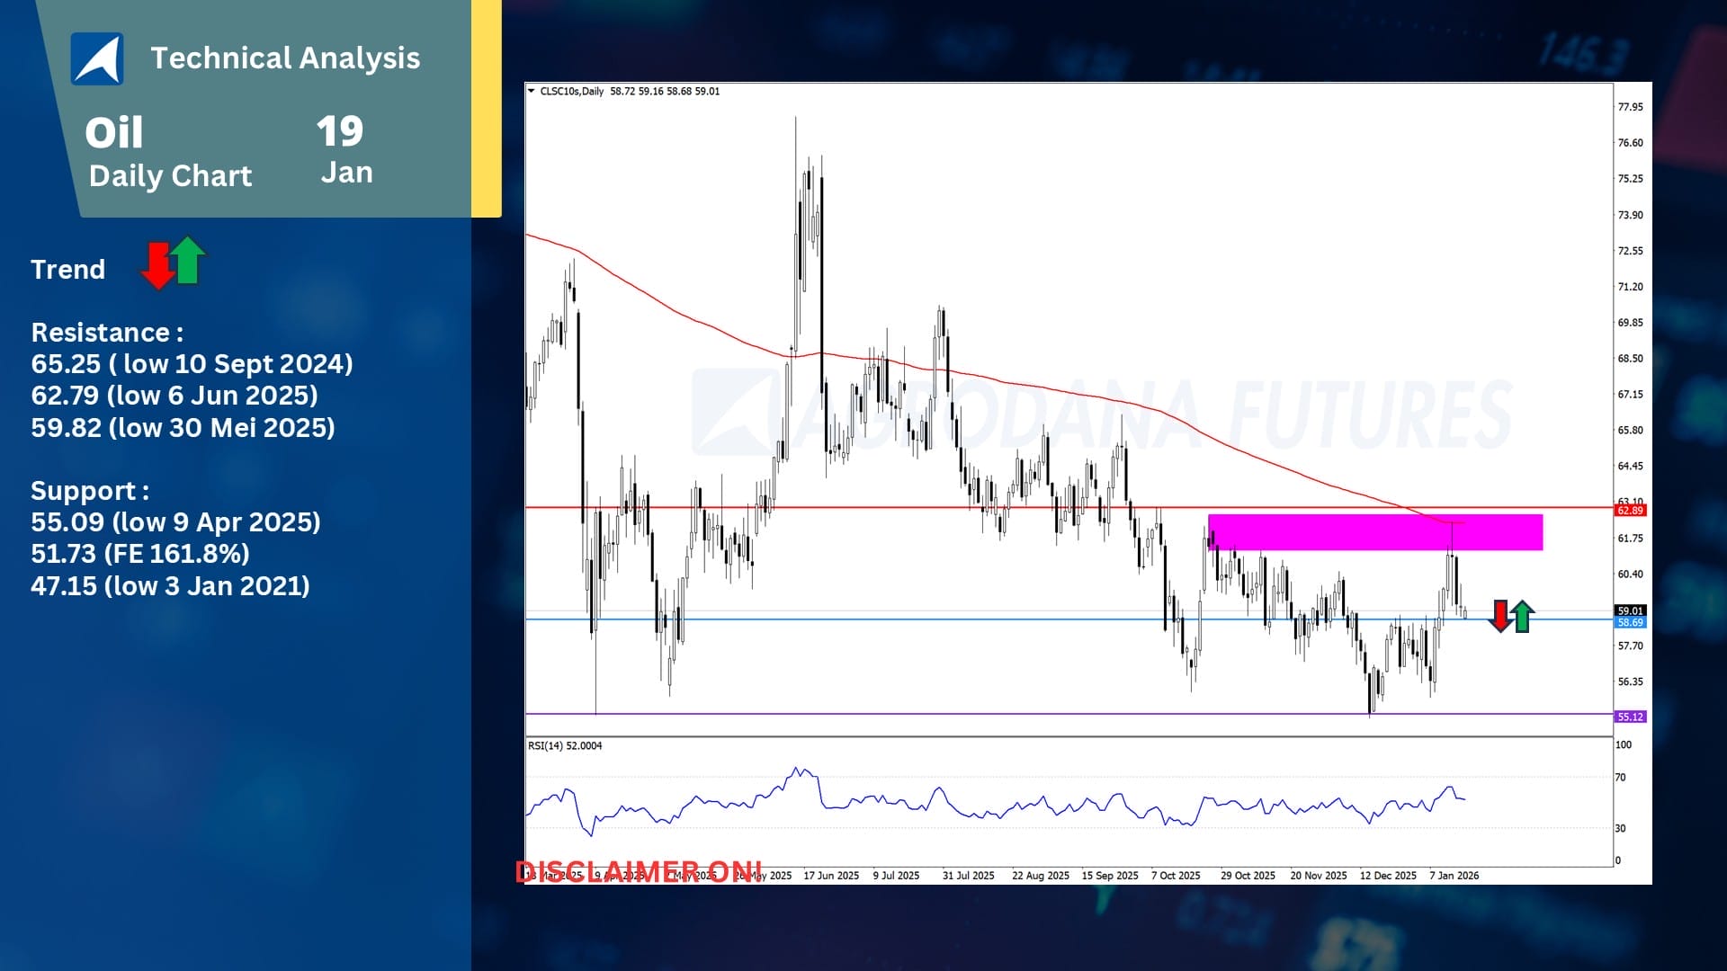Click the Technical Analysis arrow logo
The width and height of the screenshot is (1727, 971).
click(x=97, y=58)
